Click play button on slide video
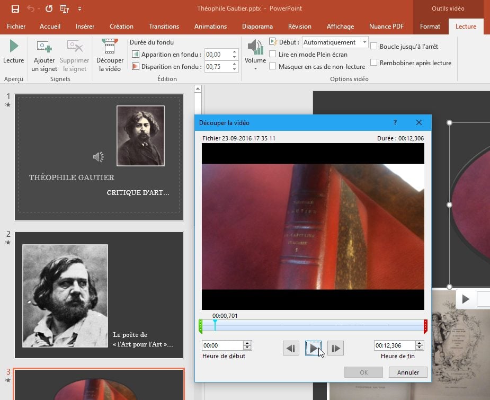Viewport: 490px width, 400px height. tap(466, 299)
